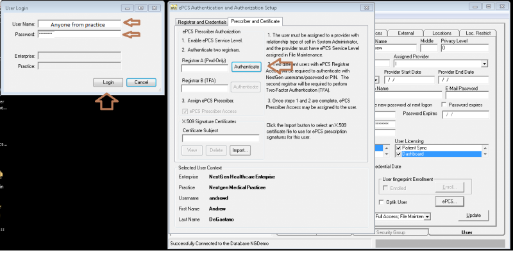Click the status text Successfully Connected to the Database
513x265 pixels.
[219, 244]
